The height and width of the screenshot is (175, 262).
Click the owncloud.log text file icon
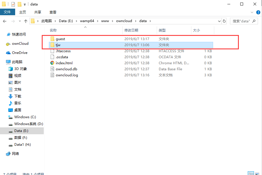coord(52,75)
